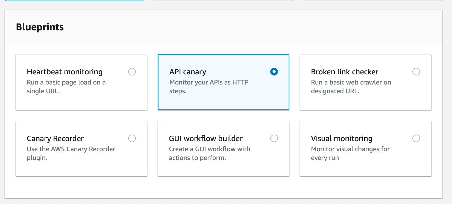Image resolution: width=452 pixels, height=204 pixels.
Task: Click the Canary Recorder card title
Action: point(55,138)
